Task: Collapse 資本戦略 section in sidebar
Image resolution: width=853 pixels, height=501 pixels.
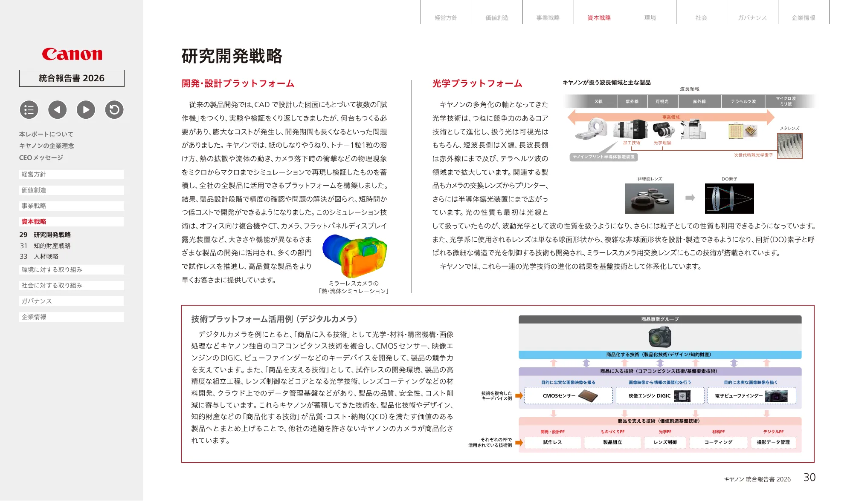Action: coord(72,222)
